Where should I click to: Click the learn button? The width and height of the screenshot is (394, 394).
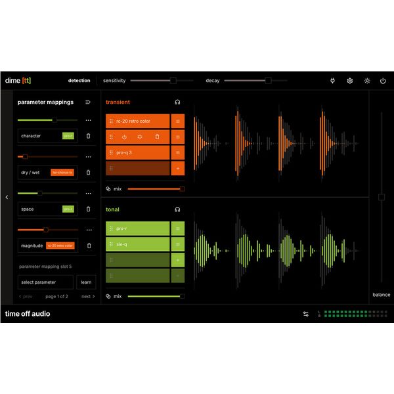(86, 282)
